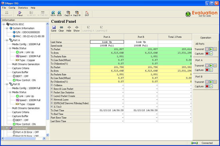Click the tree's horizontal scrollbar thumb
The width and height of the screenshot is (220, 146).
click(20, 138)
